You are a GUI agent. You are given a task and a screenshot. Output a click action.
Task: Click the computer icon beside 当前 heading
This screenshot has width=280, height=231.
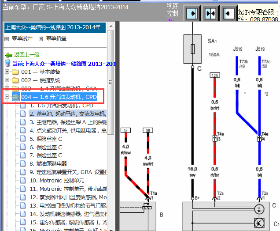tap(7, 63)
